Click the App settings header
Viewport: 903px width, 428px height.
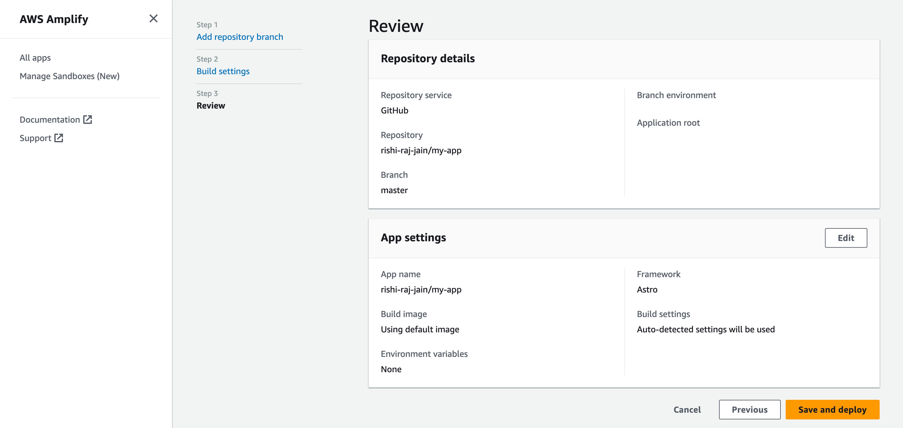[x=413, y=238]
